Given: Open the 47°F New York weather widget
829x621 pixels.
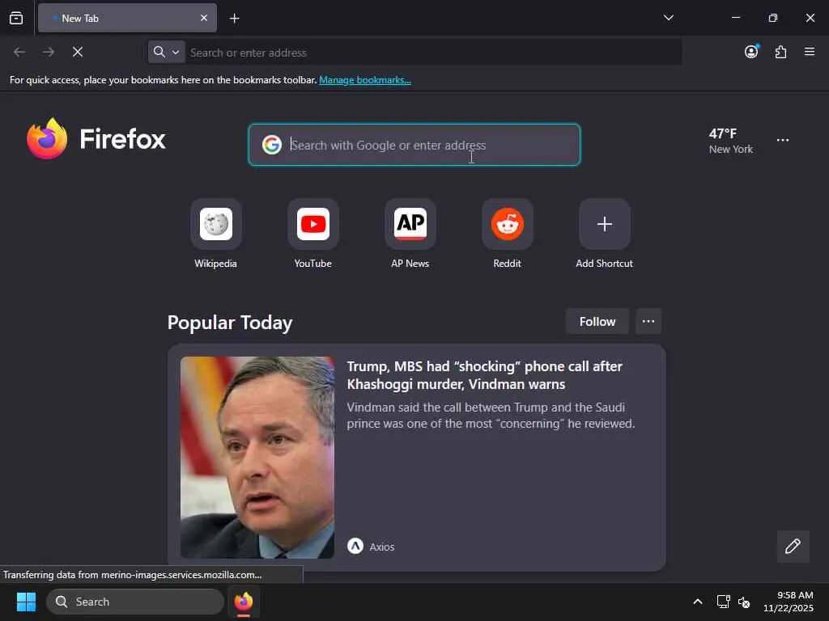Looking at the screenshot, I should (x=731, y=141).
